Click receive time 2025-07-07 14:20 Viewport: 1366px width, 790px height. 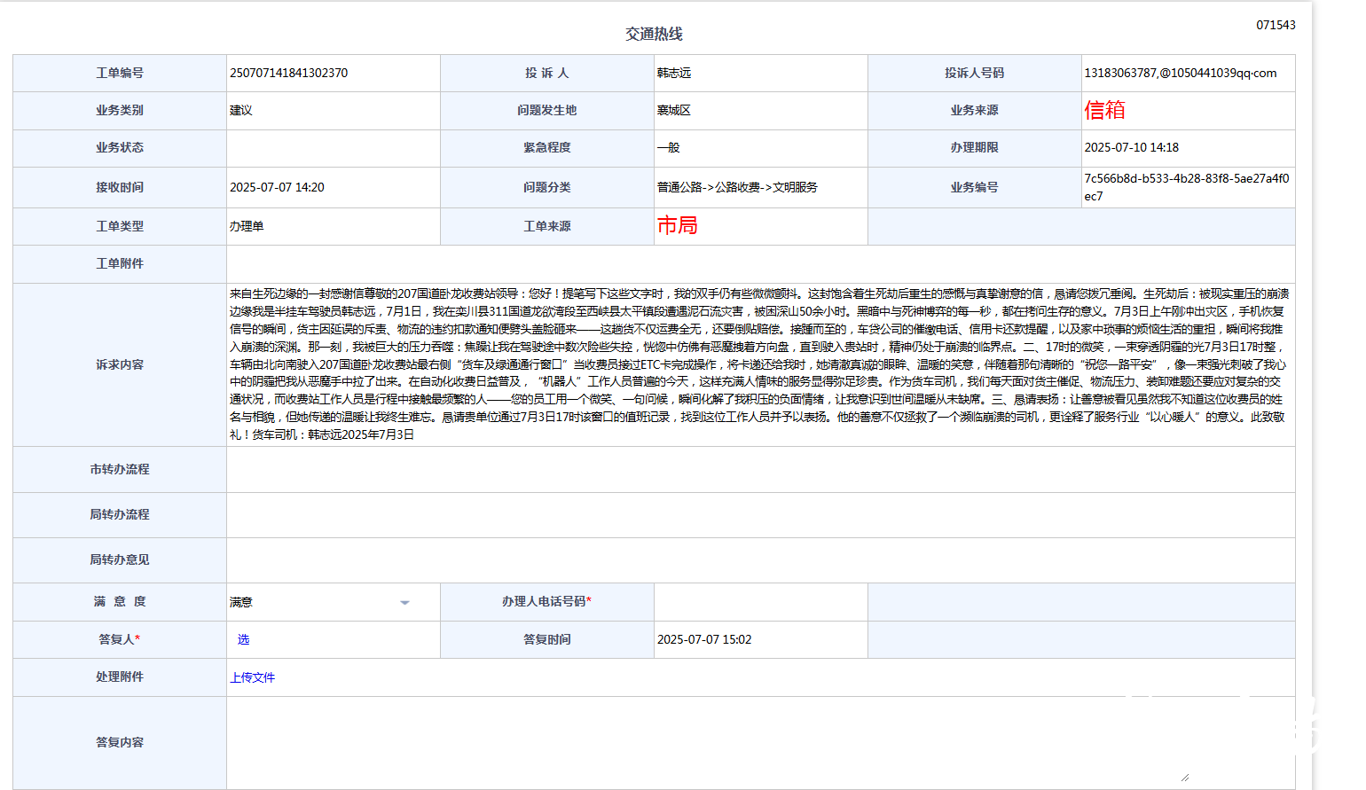click(x=277, y=187)
